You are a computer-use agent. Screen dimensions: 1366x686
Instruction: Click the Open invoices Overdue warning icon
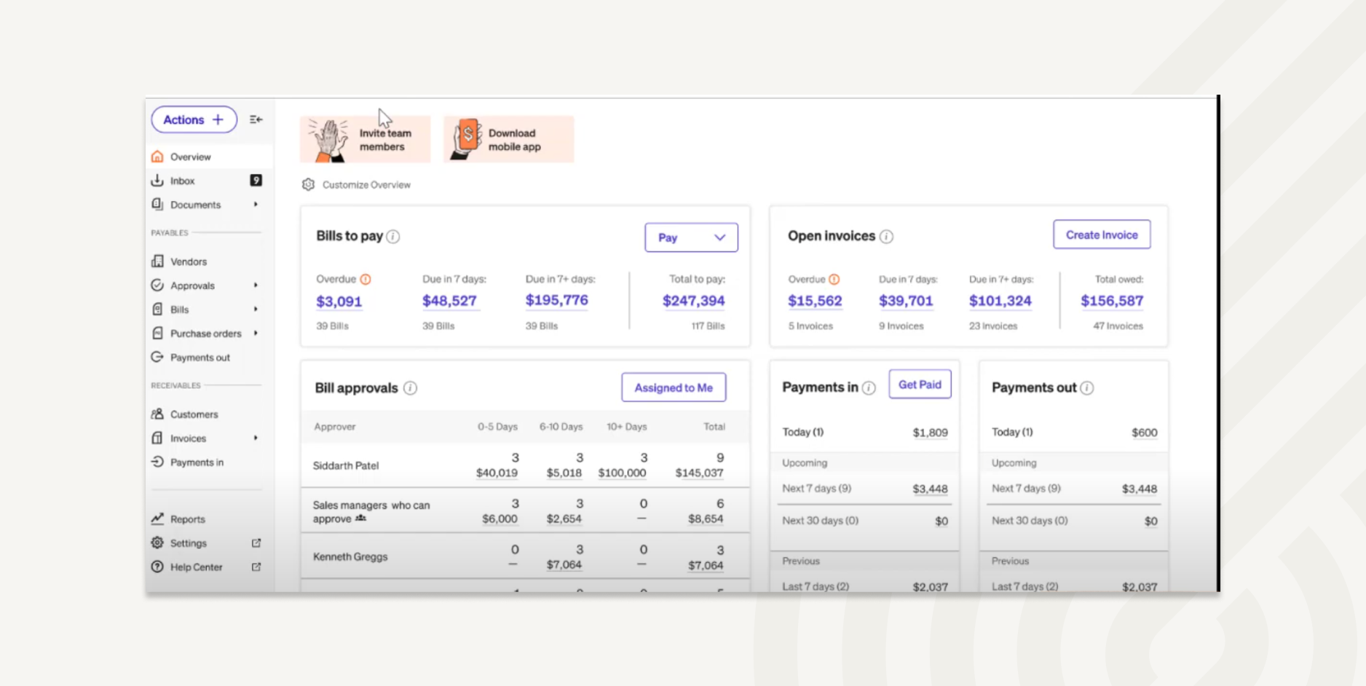click(834, 279)
